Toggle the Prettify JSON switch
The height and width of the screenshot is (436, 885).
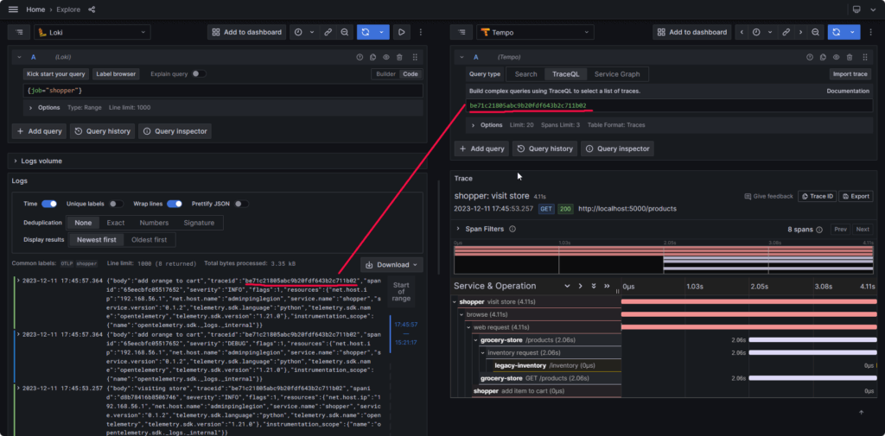click(242, 204)
